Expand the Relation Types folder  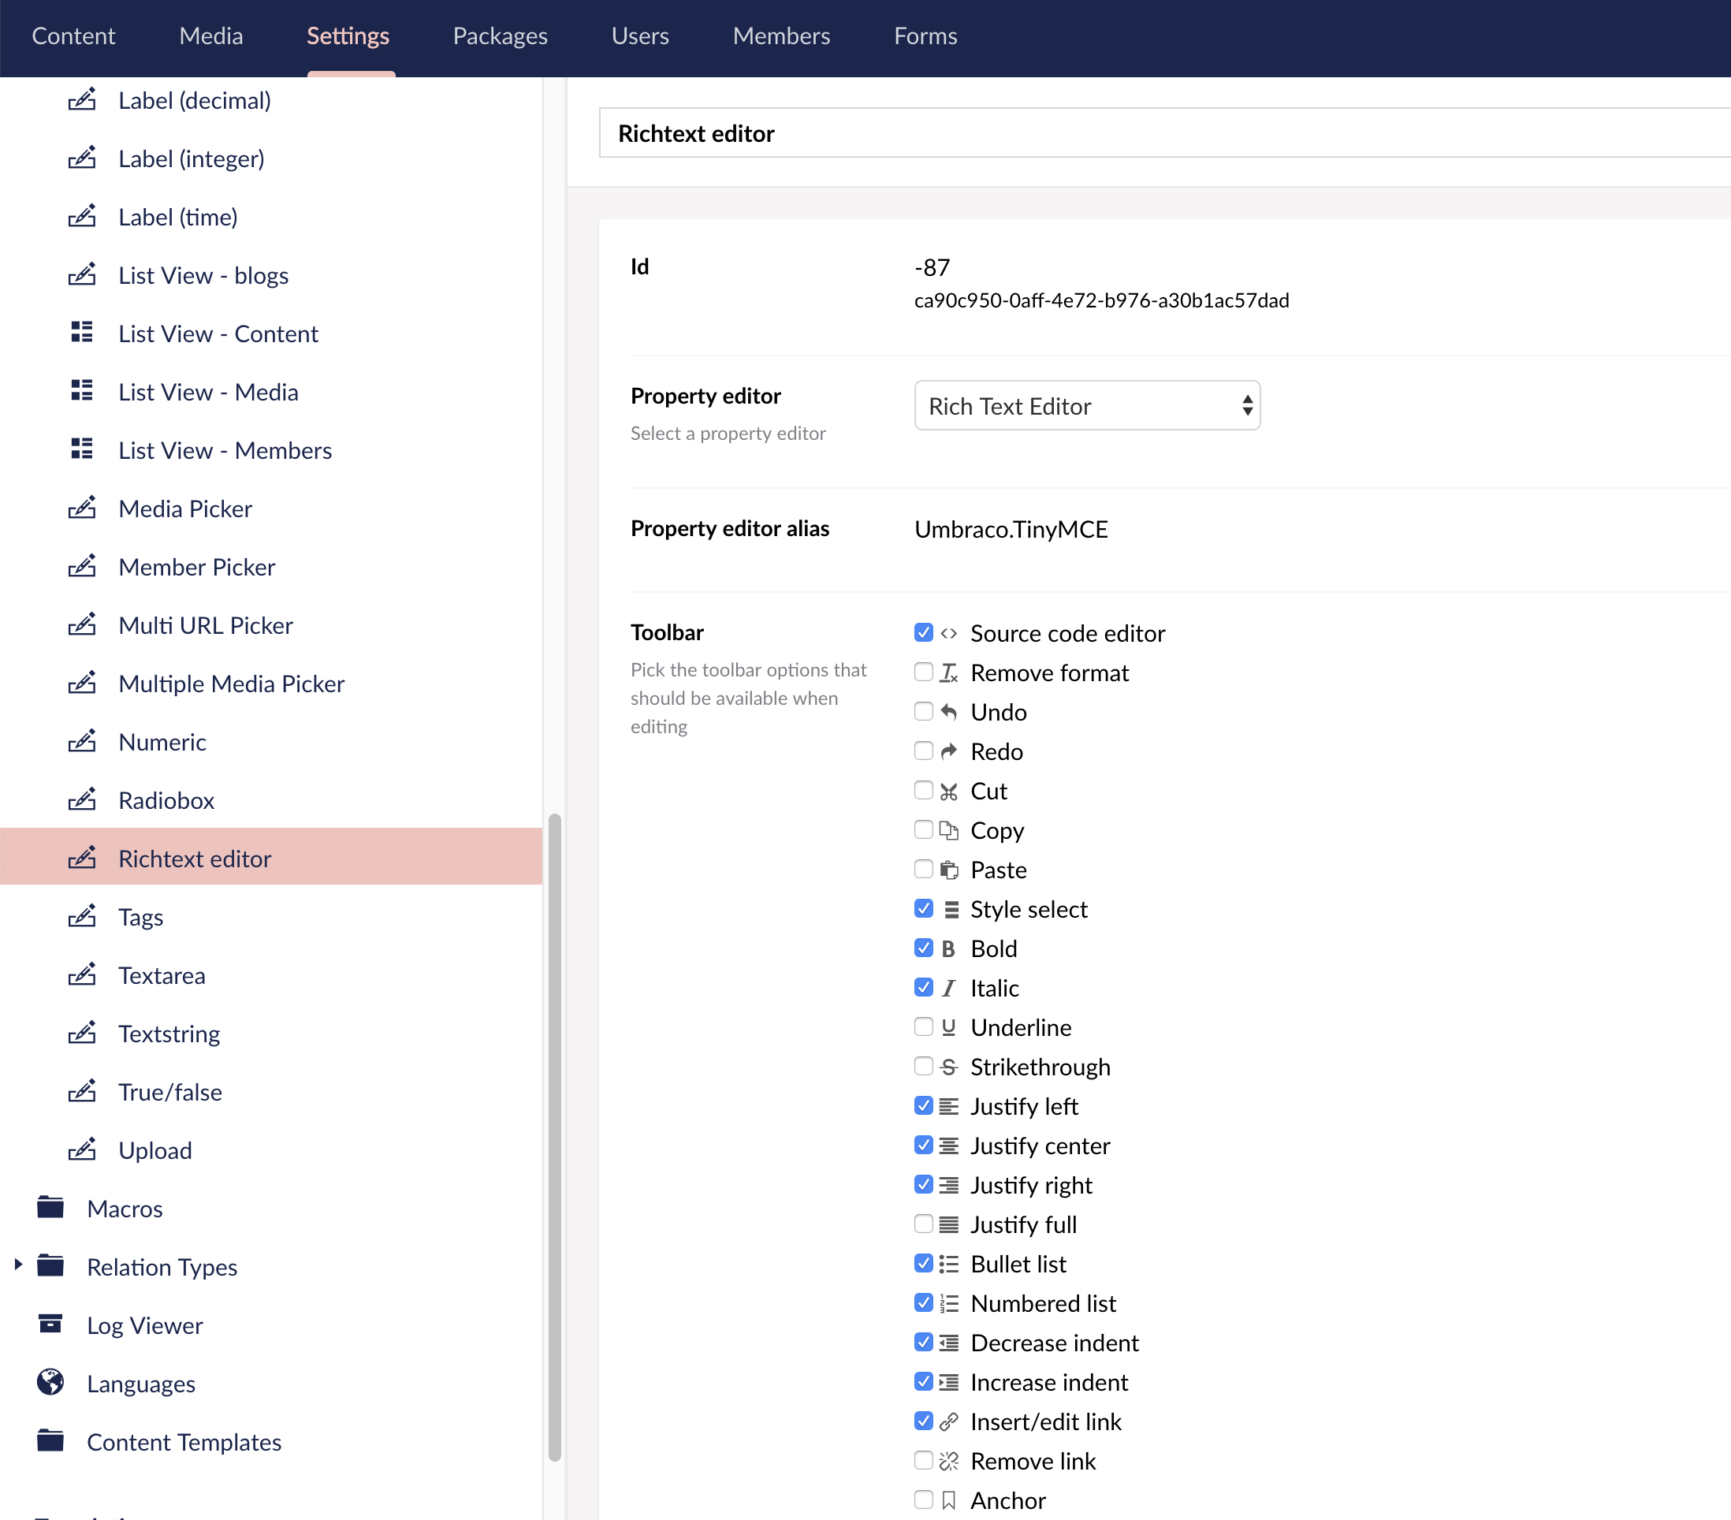19,1266
